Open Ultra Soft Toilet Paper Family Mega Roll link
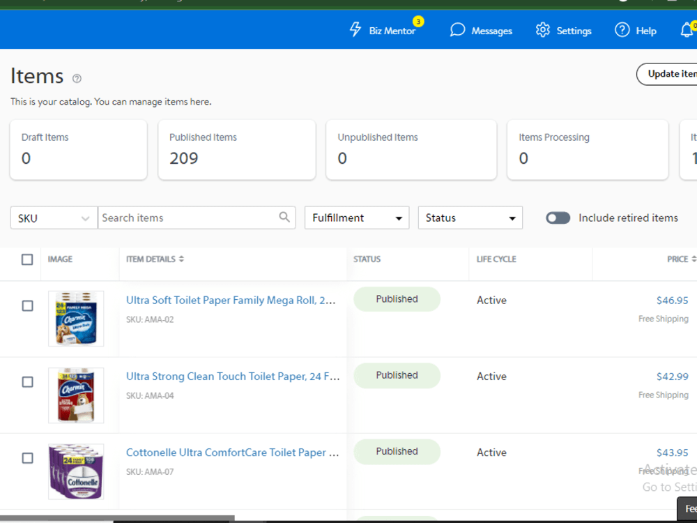Image resolution: width=697 pixels, height=523 pixels. click(x=231, y=300)
